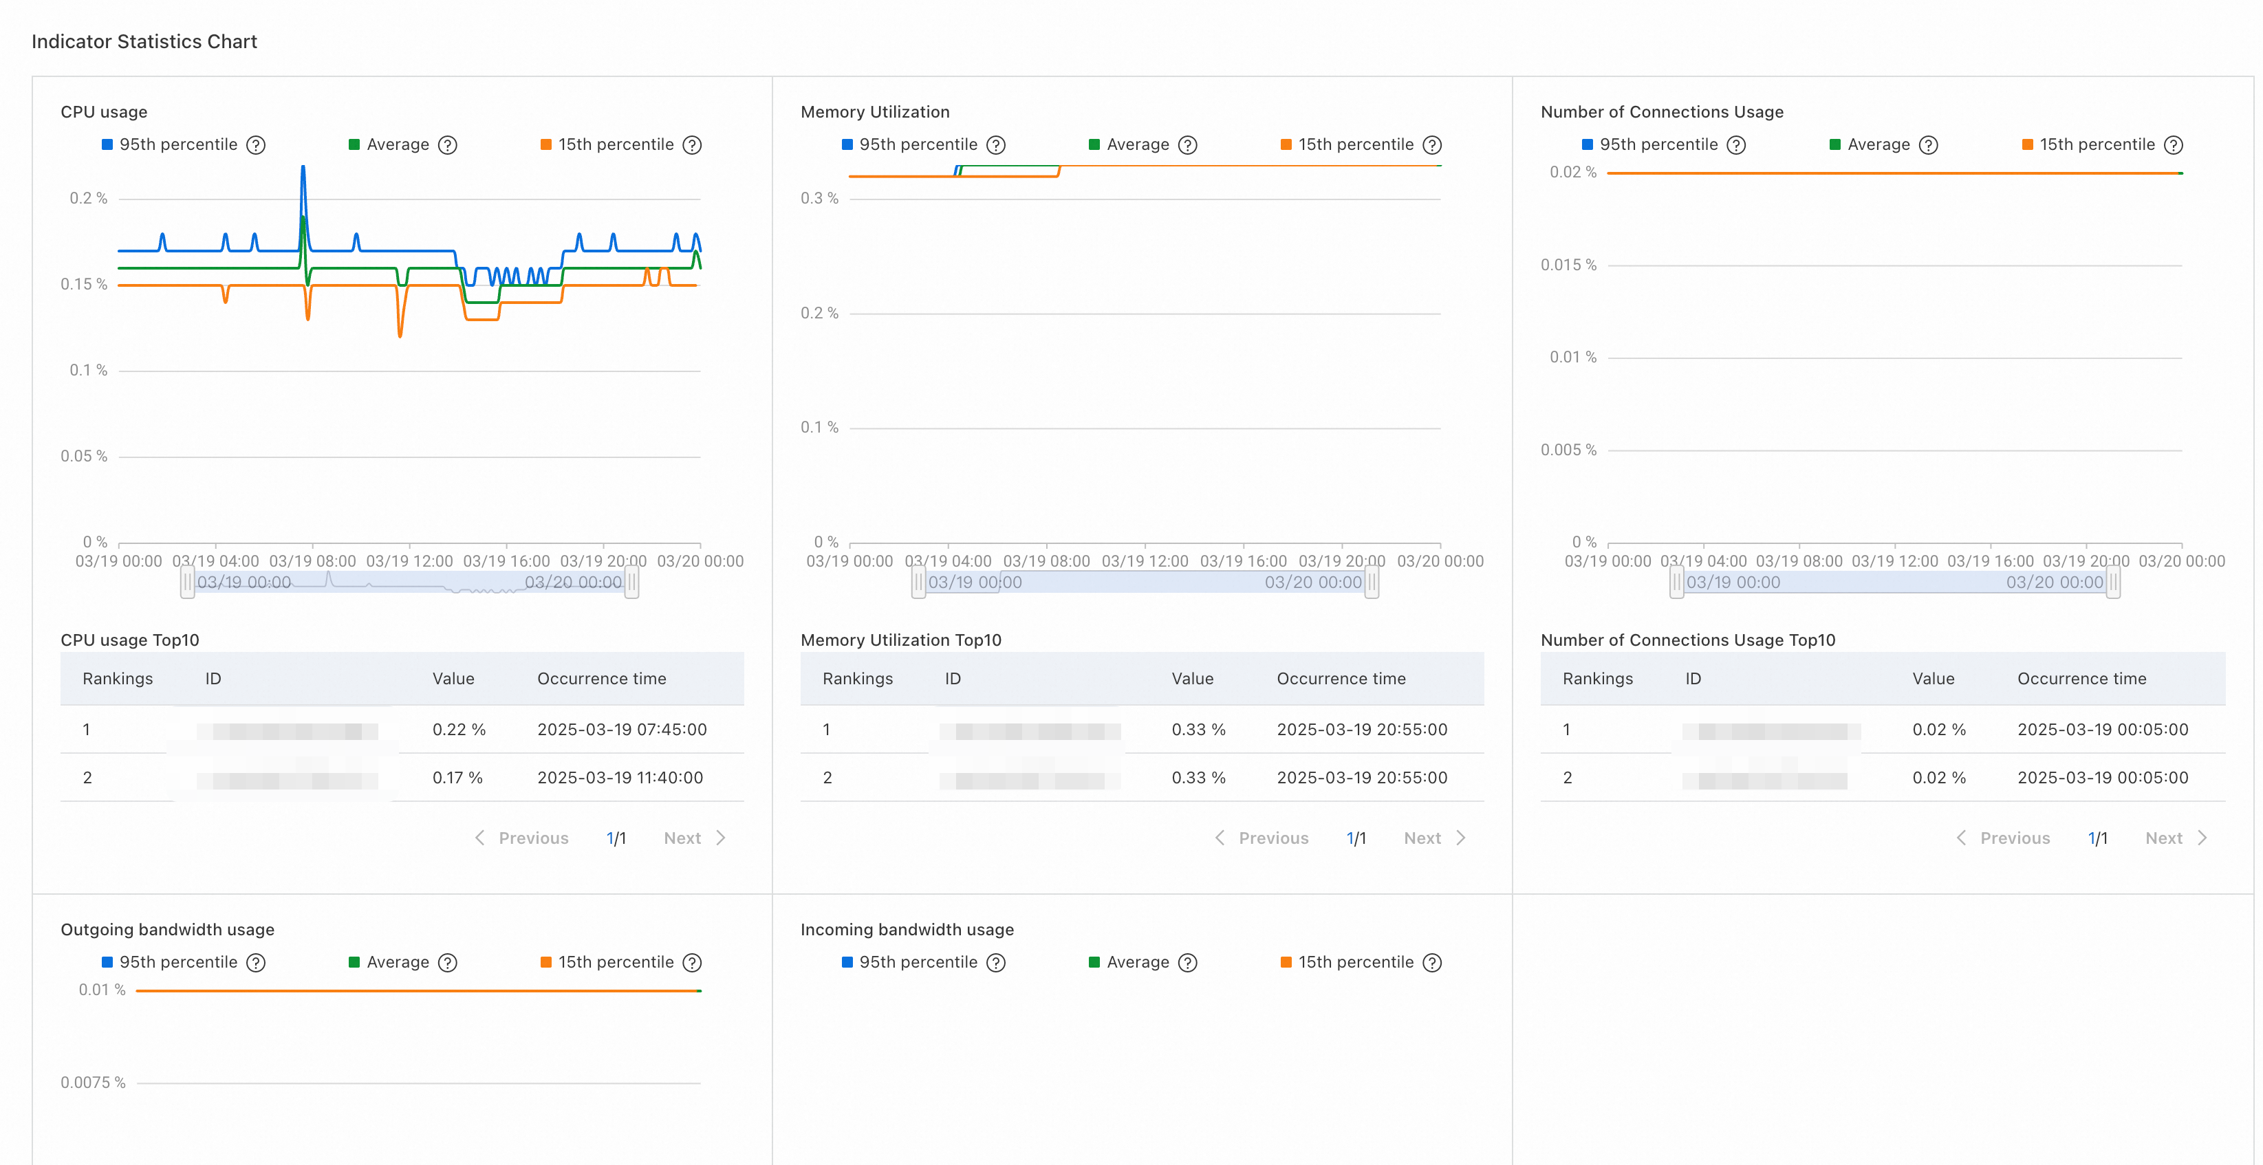The image size is (2263, 1165).
Task: Click help icon beside Memory Utilization Average
Action: tap(1188, 145)
